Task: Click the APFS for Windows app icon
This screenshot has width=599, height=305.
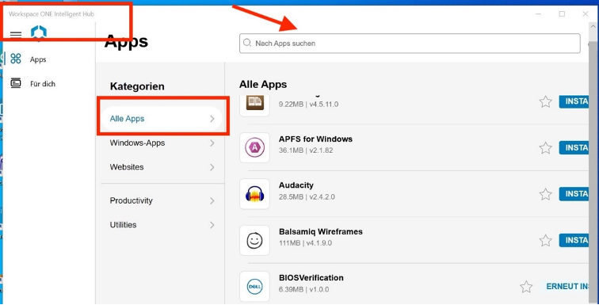Action: pyautogui.click(x=255, y=147)
